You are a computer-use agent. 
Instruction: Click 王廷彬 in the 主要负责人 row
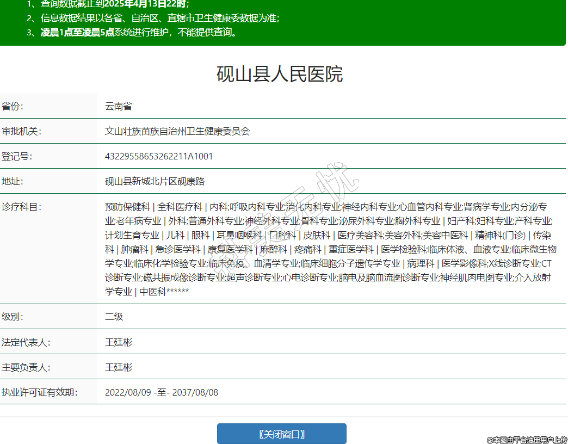click(x=119, y=367)
